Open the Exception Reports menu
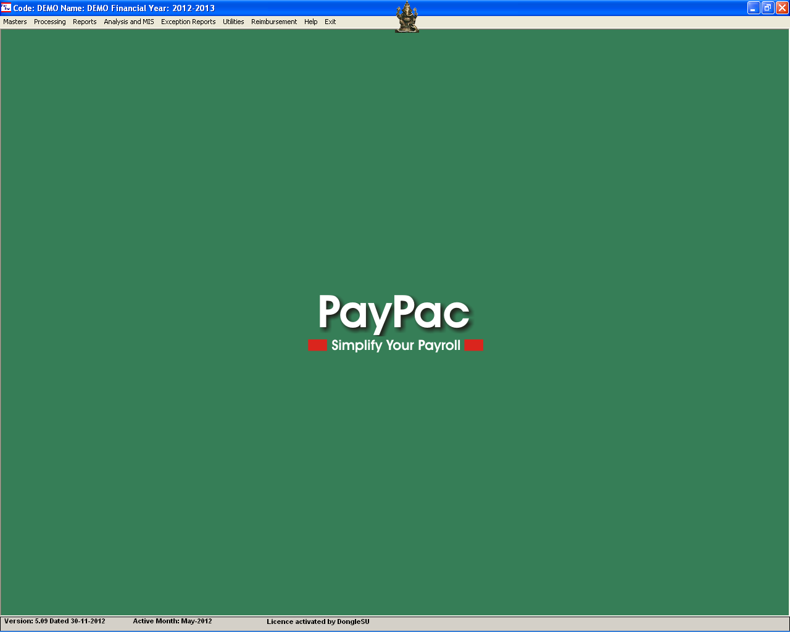Viewport: 790px width, 632px height. point(188,22)
